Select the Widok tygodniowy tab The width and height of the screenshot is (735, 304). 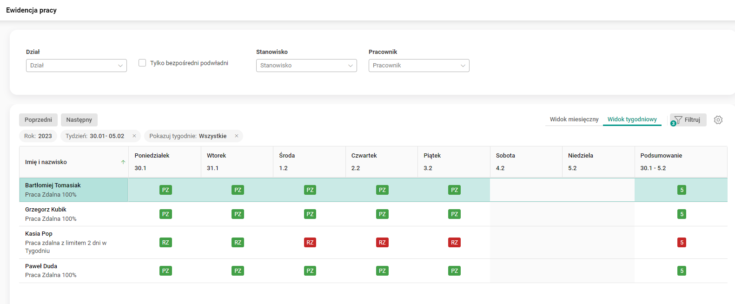tap(632, 119)
